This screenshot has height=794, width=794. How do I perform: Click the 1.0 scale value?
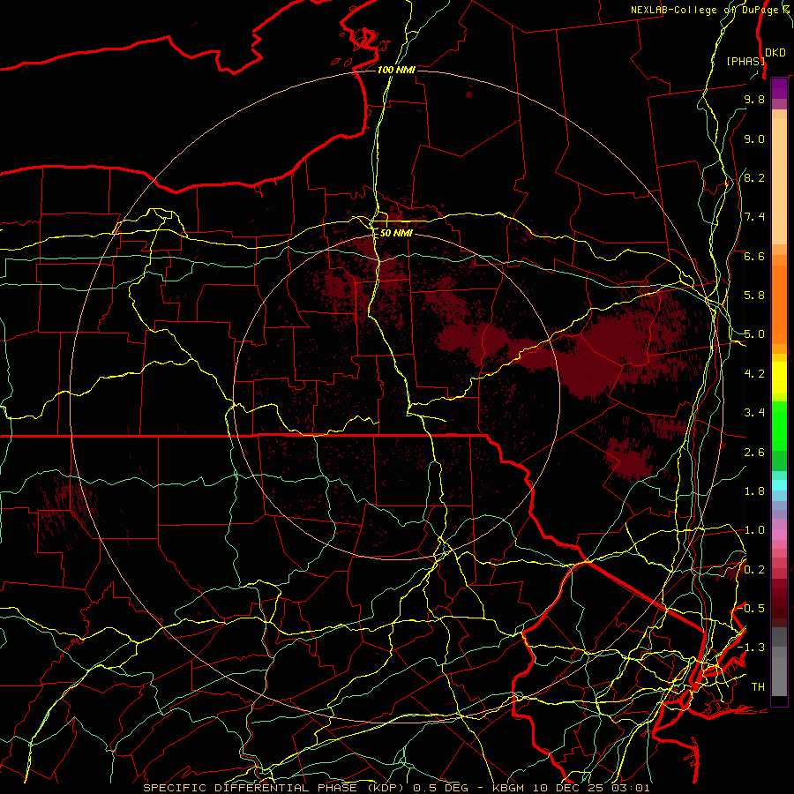click(x=754, y=530)
